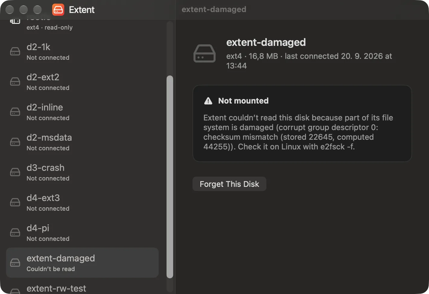The height and width of the screenshot is (294, 429).
Task: Click the d2-1k disk icon
Action: (x=15, y=51)
